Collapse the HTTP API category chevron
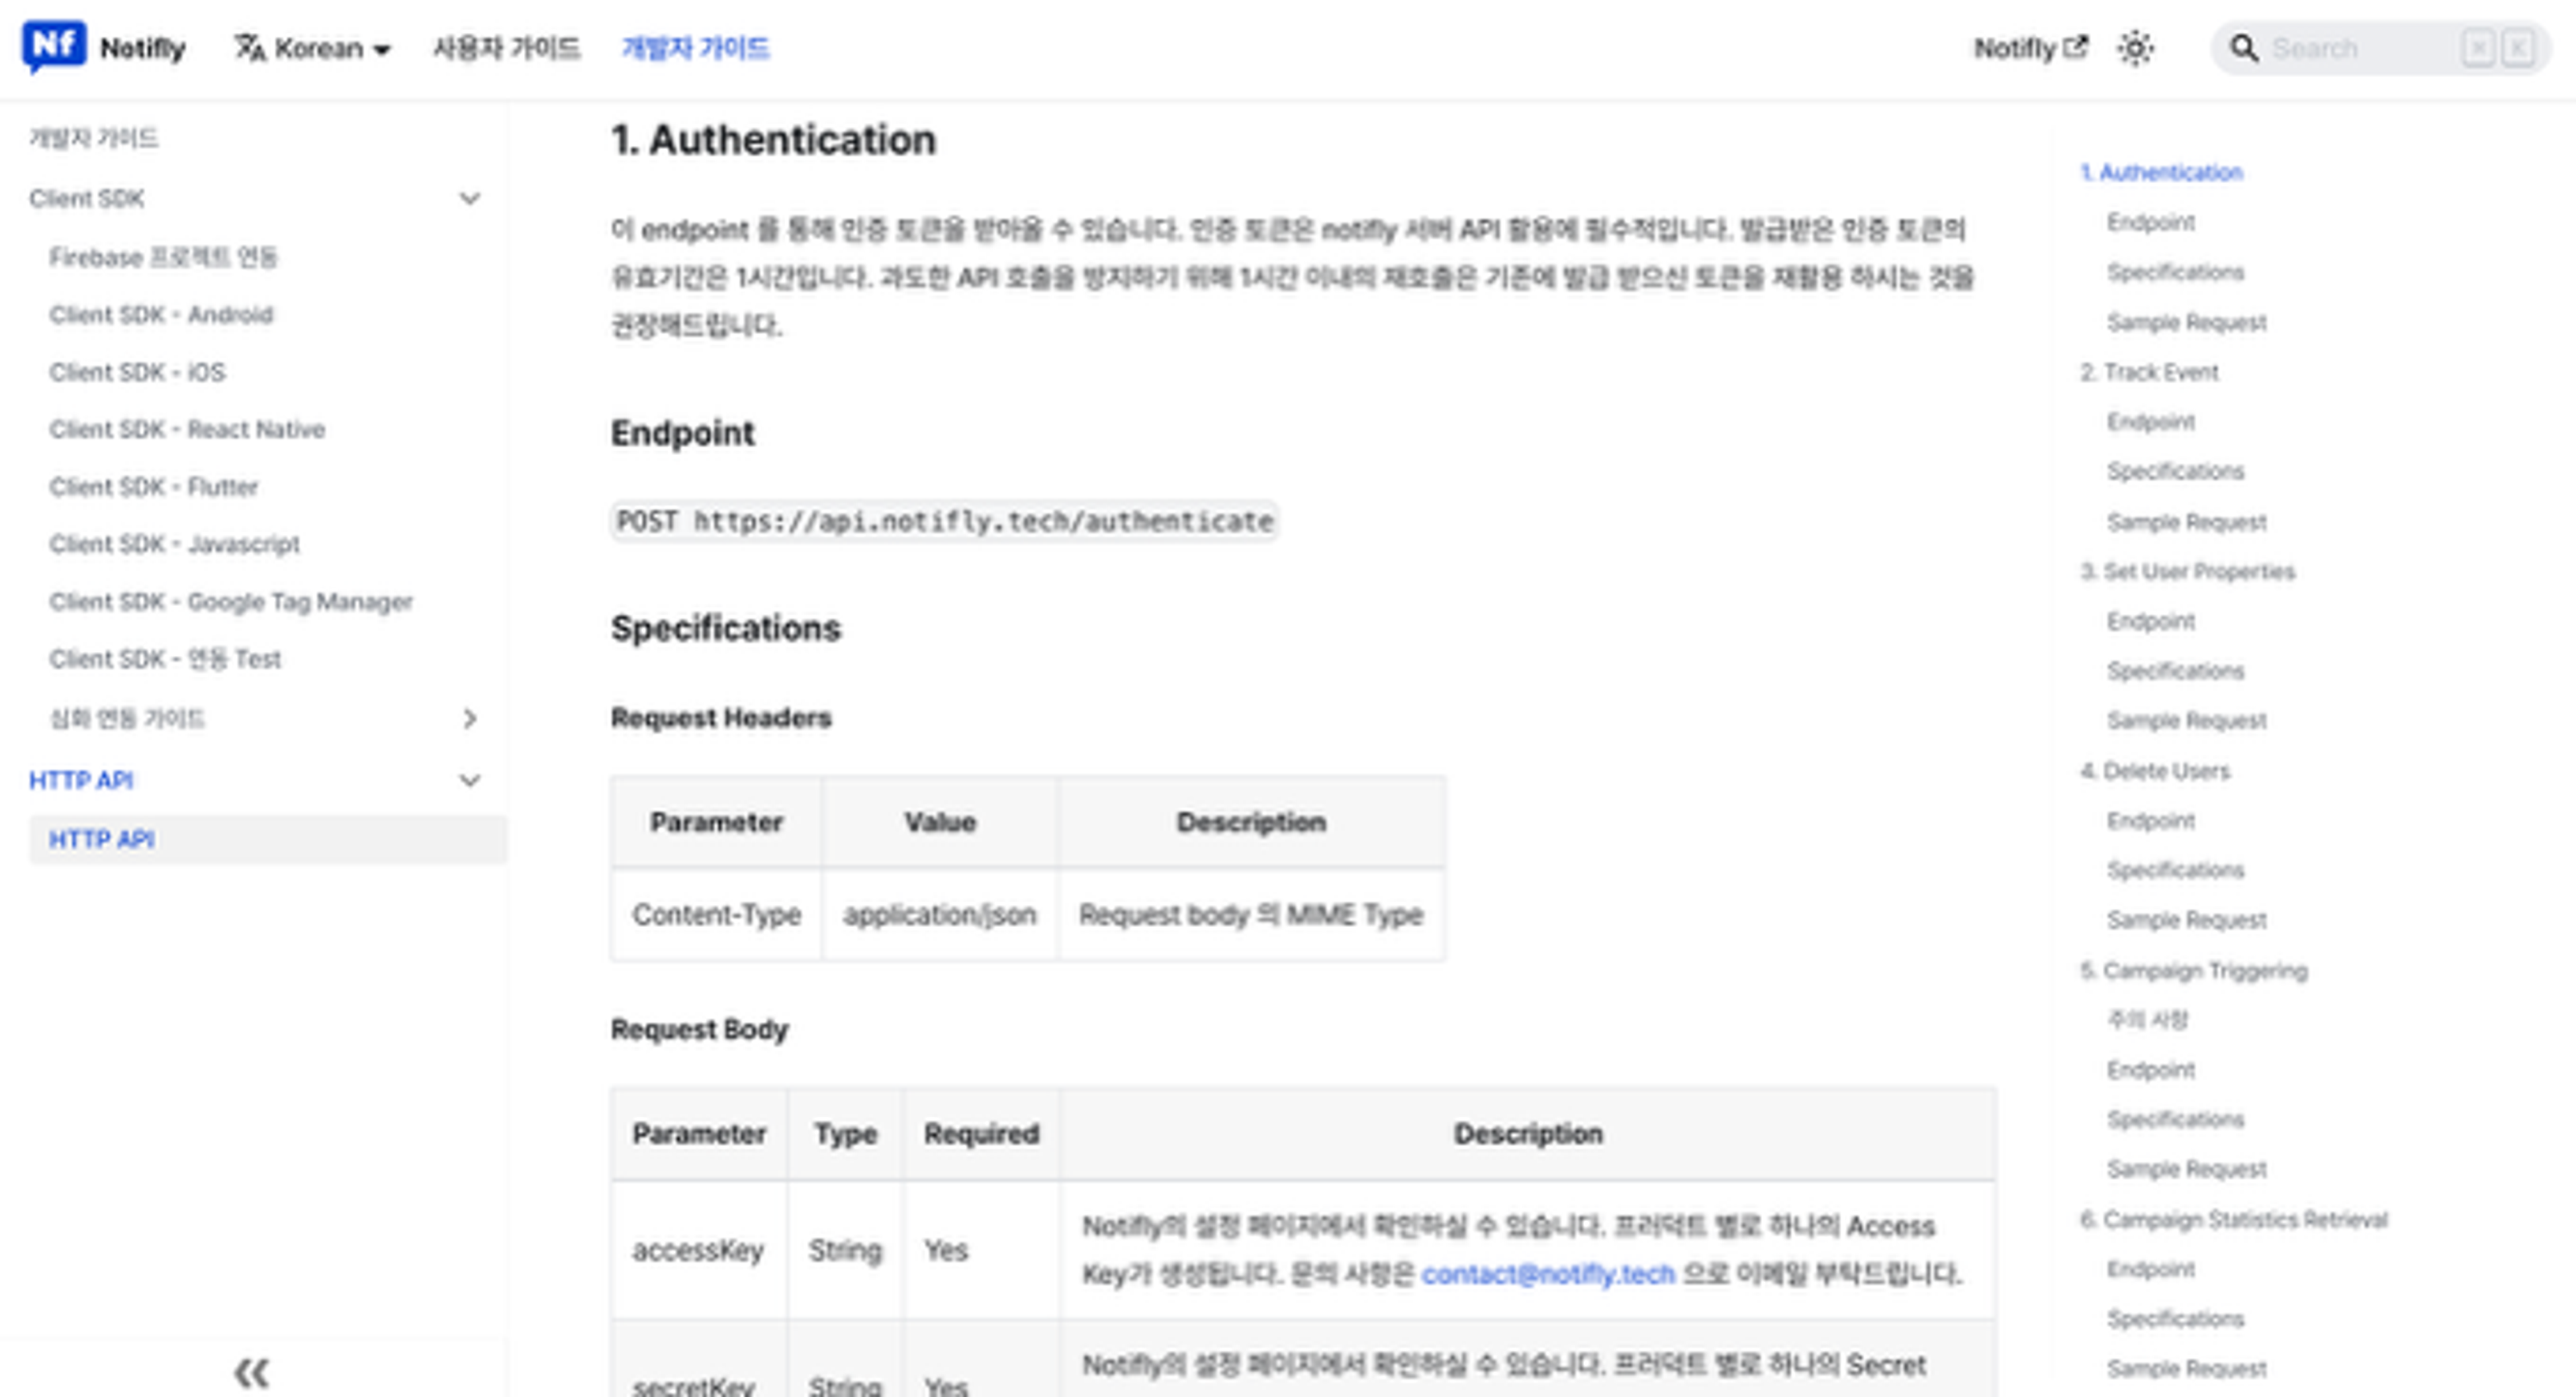Image resolution: width=2576 pixels, height=1397 pixels. [469, 780]
